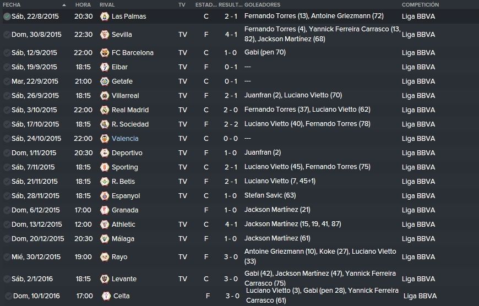Click the Real Madrid club crest
Viewport: 479px width, 306px height.
pos(105,110)
